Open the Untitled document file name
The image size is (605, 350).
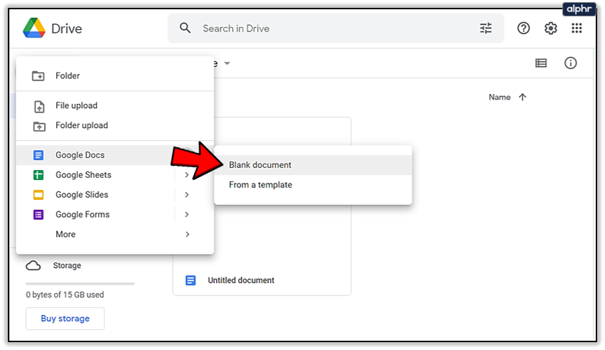(x=241, y=280)
